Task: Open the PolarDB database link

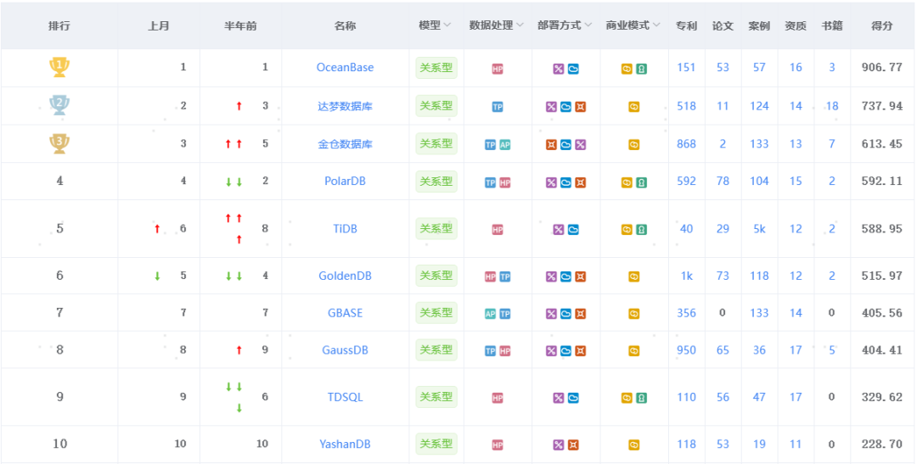Action: (x=345, y=182)
